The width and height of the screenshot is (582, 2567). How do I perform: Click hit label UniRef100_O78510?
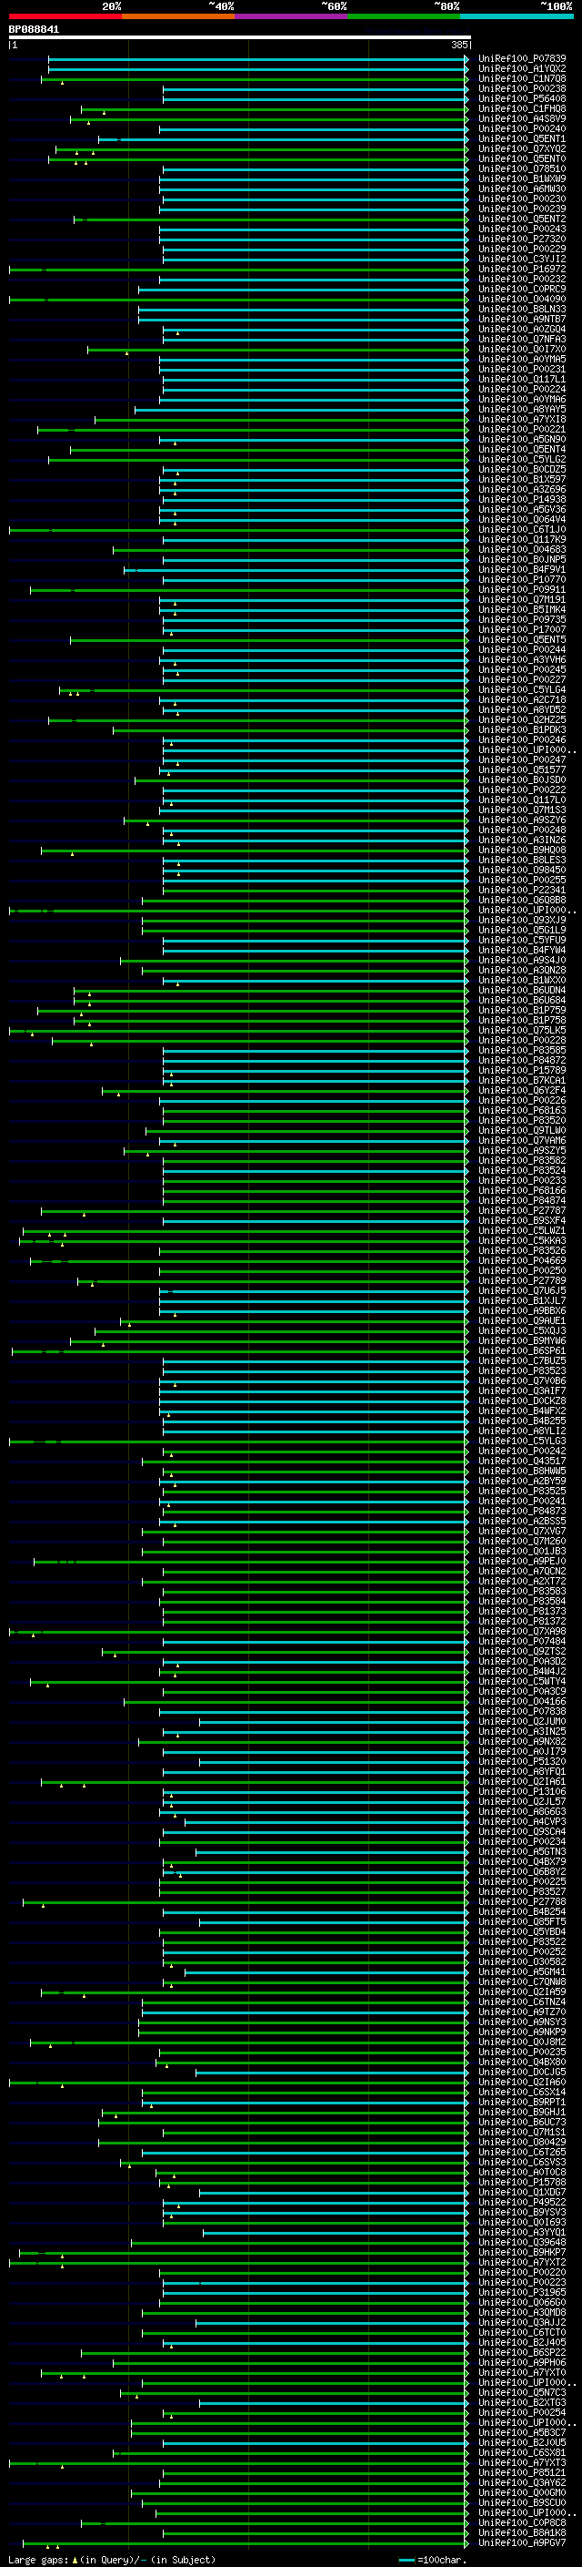point(522,169)
